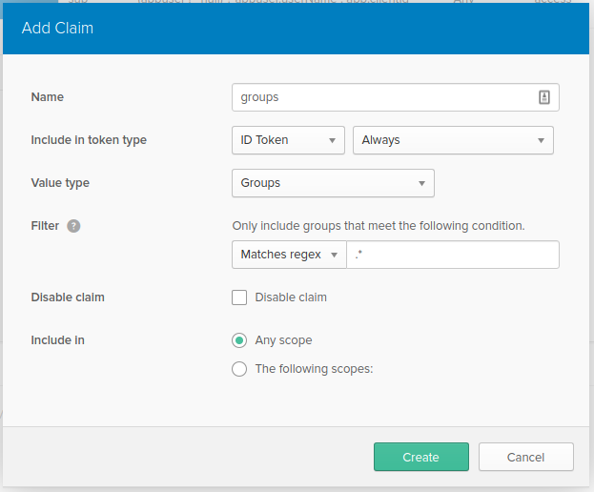Expand the Matches regex filter dropdown

click(289, 255)
